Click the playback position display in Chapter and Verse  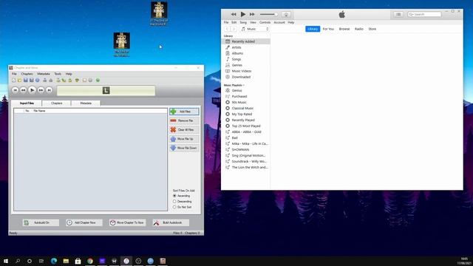(106, 90)
